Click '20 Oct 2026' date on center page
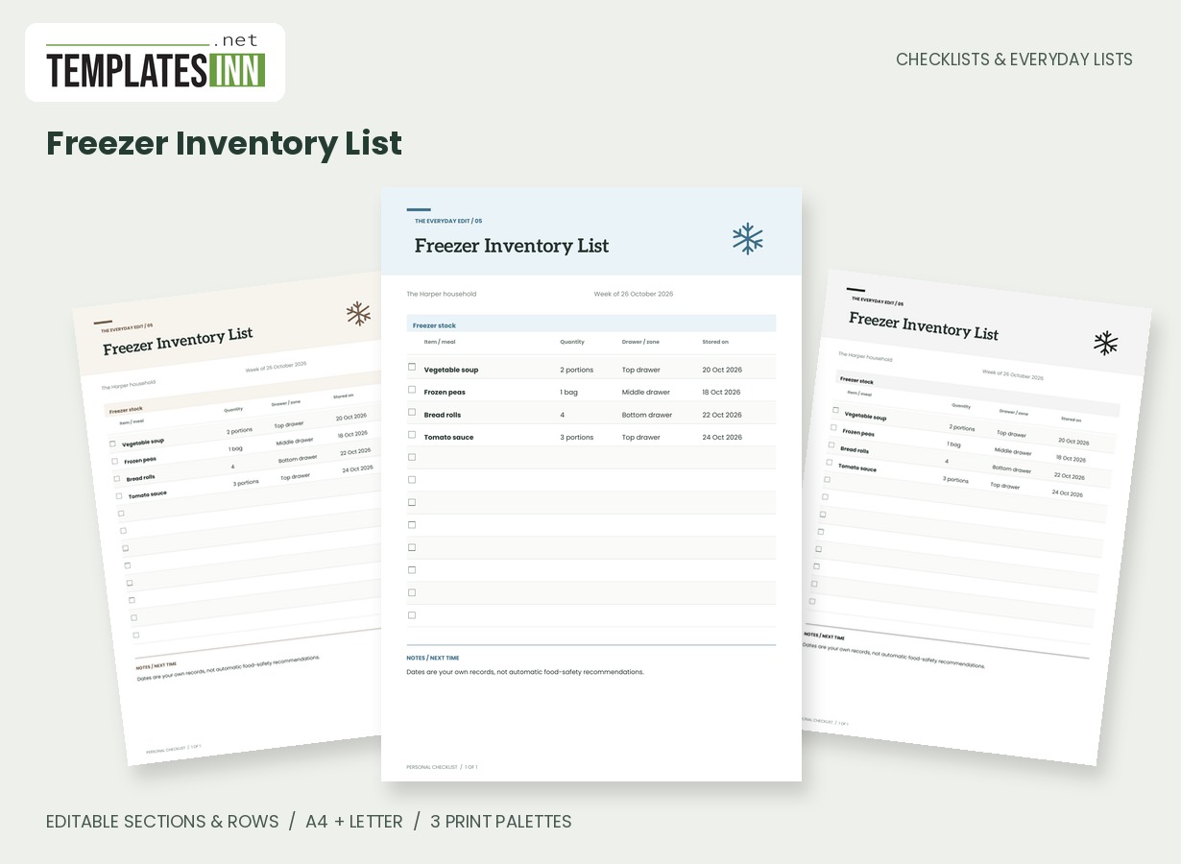This screenshot has width=1181, height=864. coord(722,370)
